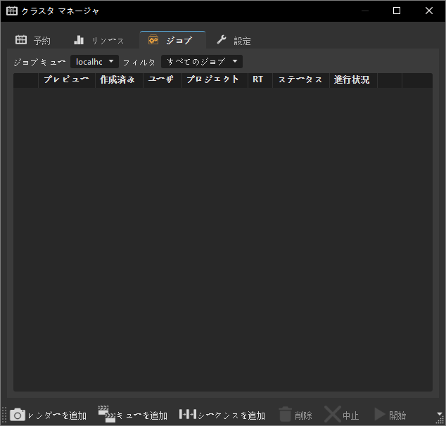Click the プロジェクト column header
Viewport: 446px width, 426px height.
(215, 80)
